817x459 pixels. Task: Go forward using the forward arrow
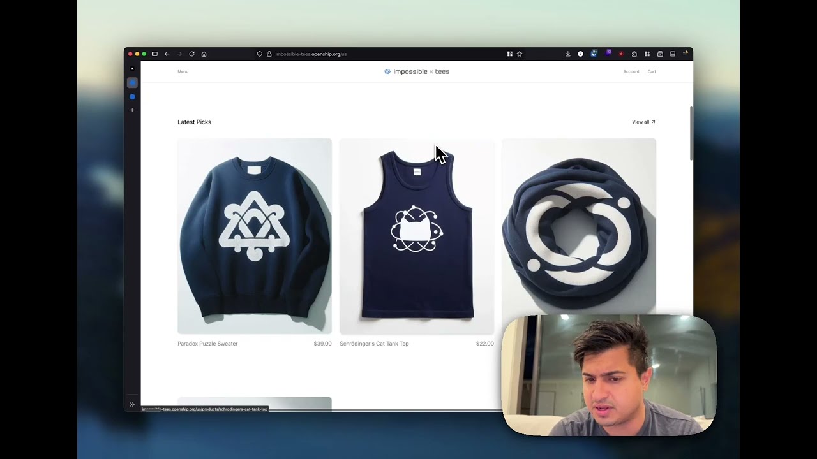(179, 54)
